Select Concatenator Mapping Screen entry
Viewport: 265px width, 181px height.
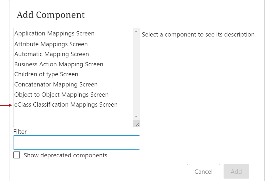[73, 84]
